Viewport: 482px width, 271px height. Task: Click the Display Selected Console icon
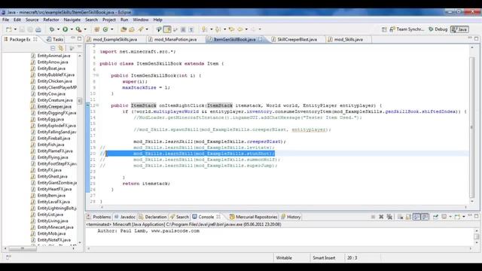[444, 217]
